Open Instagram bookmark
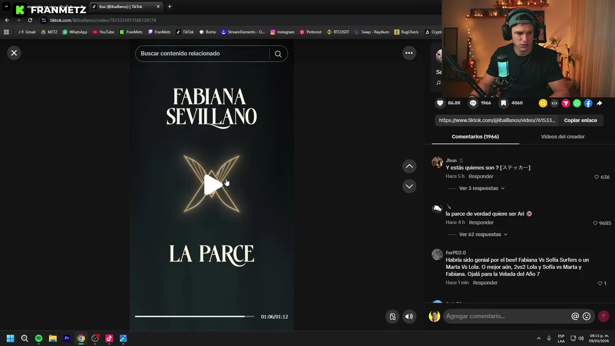 coord(282,32)
